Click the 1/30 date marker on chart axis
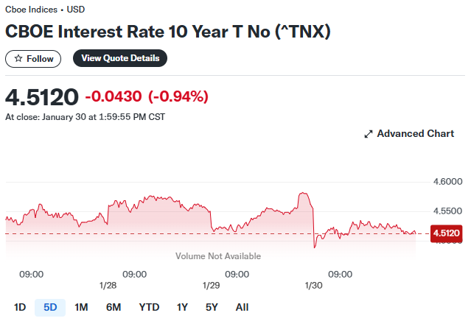Screen dimensions: 471x321 313,286
